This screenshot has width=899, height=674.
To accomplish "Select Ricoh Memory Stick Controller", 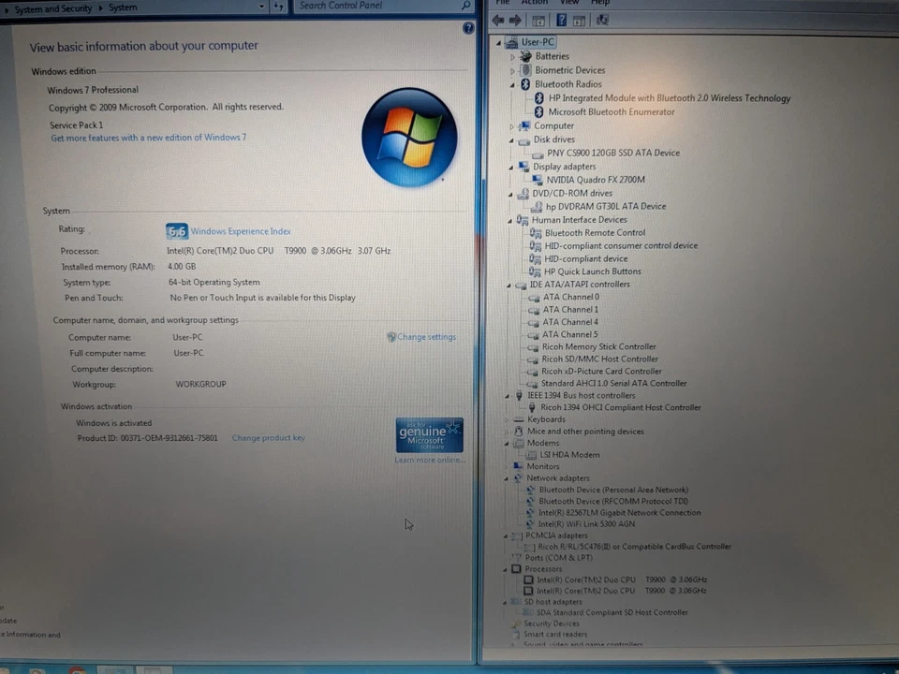I will (598, 346).
